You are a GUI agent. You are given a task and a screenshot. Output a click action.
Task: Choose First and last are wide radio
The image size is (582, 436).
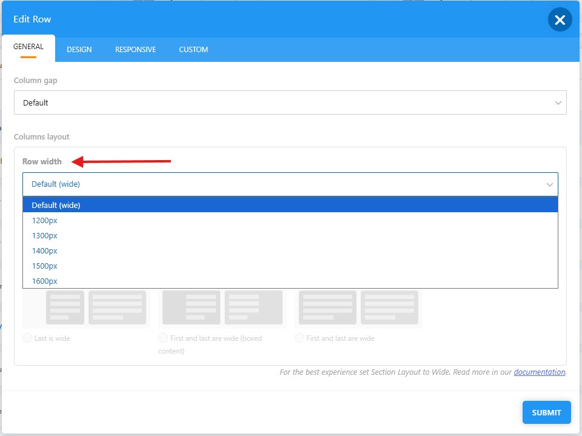[299, 338]
